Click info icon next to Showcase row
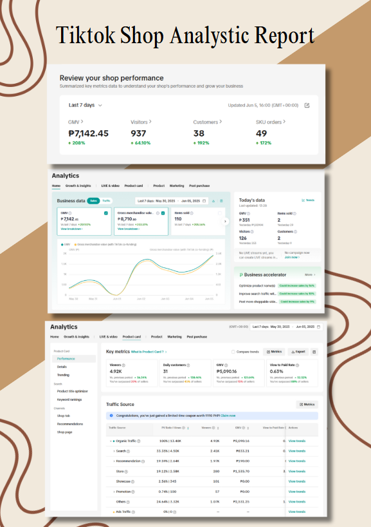 pyautogui.click(x=133, y=482)
